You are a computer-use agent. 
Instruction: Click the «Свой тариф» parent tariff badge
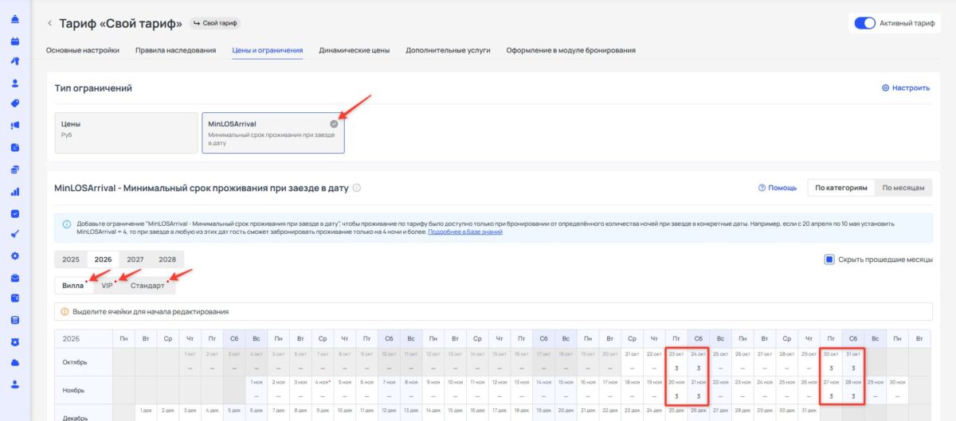coord(215,23)
